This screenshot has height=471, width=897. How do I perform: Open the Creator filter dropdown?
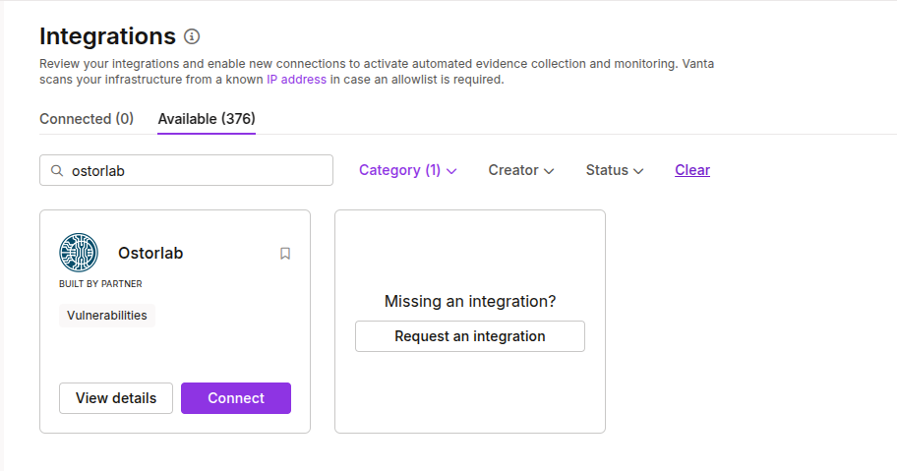click(520, 170)
